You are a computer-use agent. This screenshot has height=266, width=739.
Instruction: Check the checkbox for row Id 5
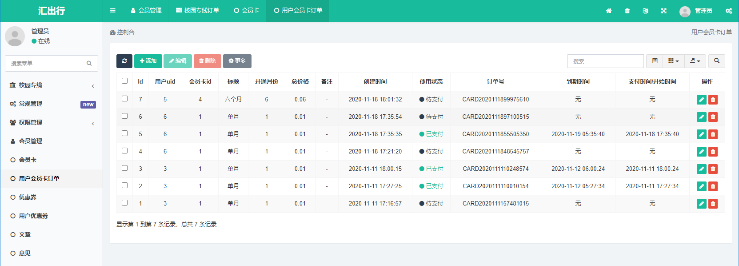pyautogui.click(x=124, y=133)
